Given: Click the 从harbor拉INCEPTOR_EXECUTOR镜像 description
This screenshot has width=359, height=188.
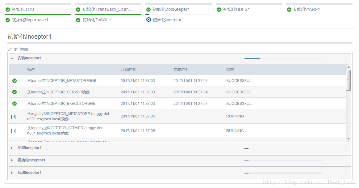Looking at the screenshot, I should 61,104.
